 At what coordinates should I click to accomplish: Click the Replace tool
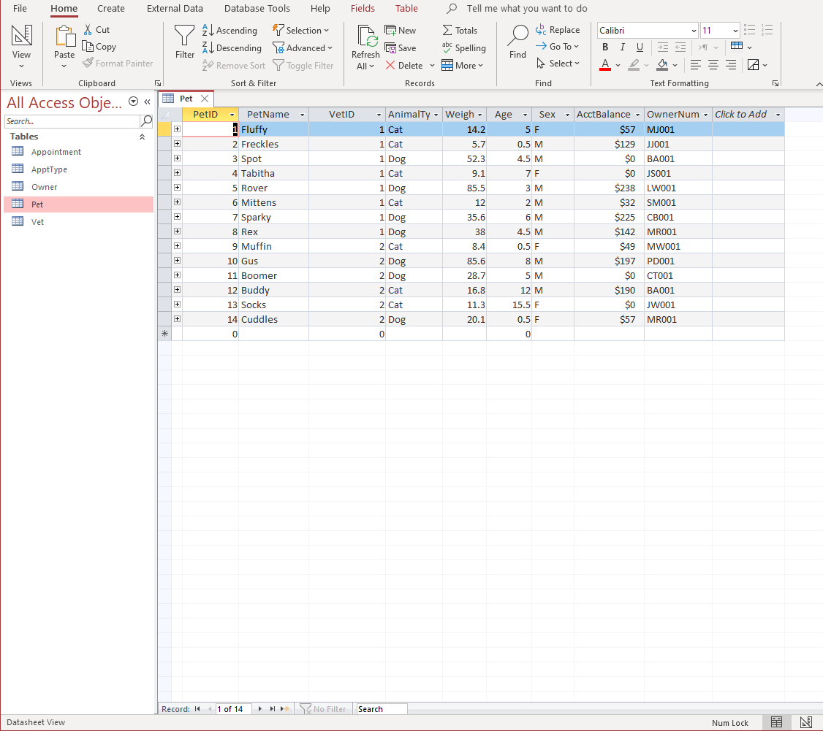pyautogui.click(x=558, y=29)
